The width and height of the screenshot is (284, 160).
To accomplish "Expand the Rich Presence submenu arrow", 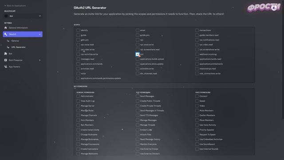I will pos(40,60).
